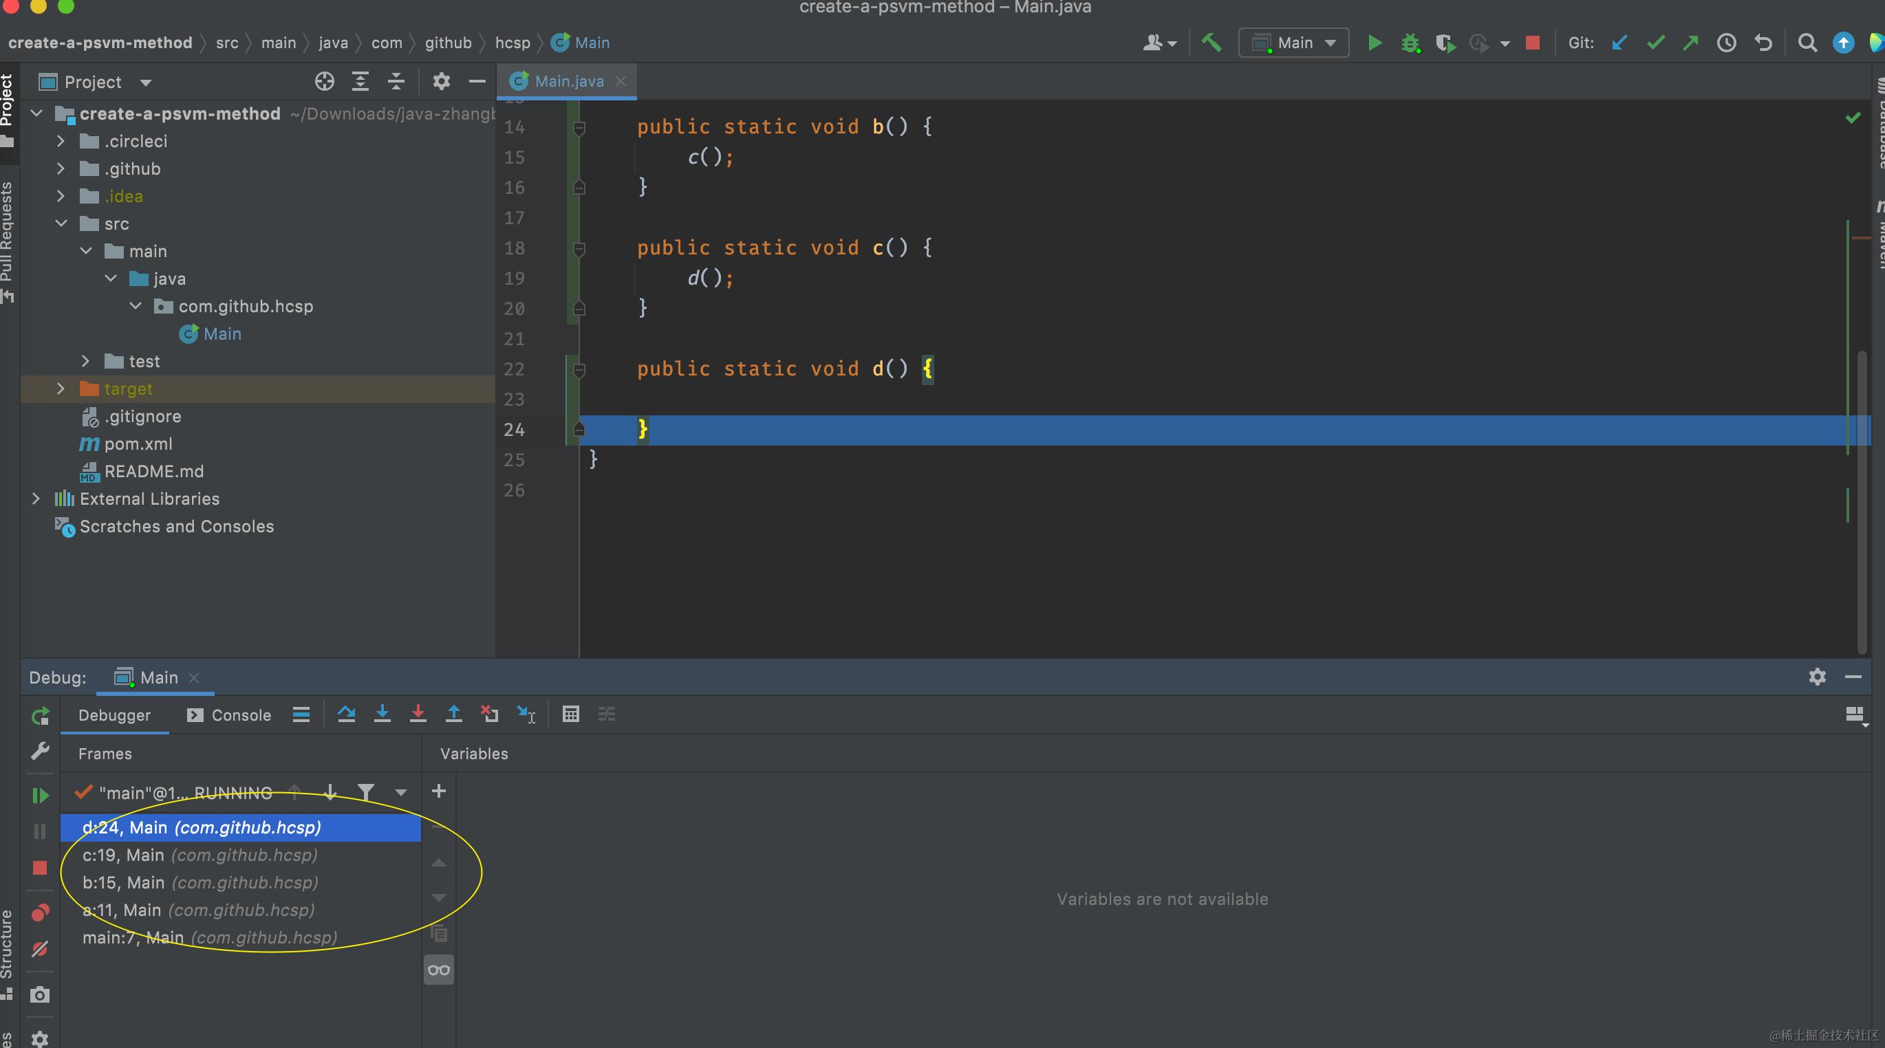Click the Build Project hammer icon

pyautogui.click(x=1211, y=43)
